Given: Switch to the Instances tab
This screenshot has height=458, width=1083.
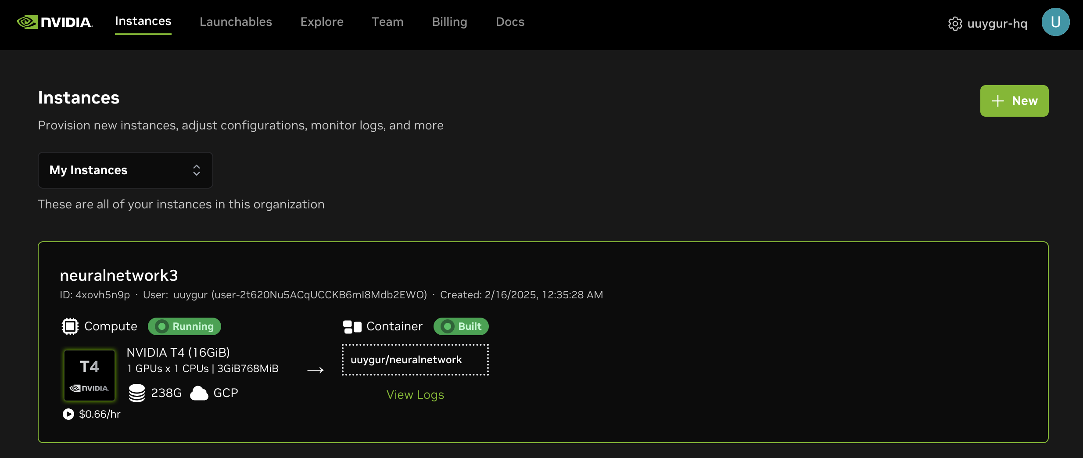Looking at the screenshot, I should (x=143, y=21).
